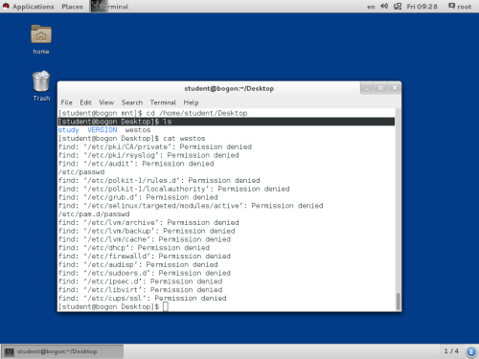Image resolution: width=479 pixels, height=359 pixels.
Task: Click the '/etc/passwd' output line
Action: pyautogui.click(x=81, y=172)
